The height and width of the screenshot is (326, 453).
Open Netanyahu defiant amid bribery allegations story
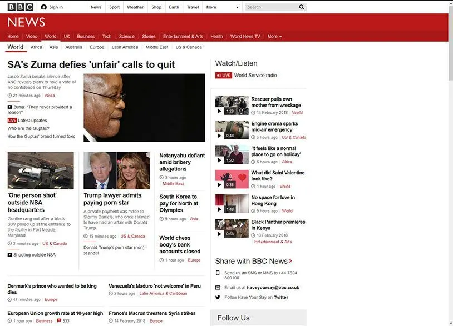click(x=182, y=162)
